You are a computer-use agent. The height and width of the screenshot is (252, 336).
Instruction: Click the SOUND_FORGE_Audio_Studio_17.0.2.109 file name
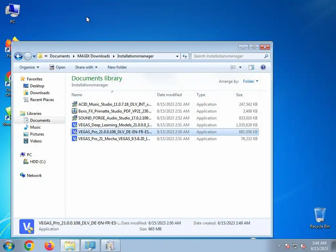[x=115, y=118]
